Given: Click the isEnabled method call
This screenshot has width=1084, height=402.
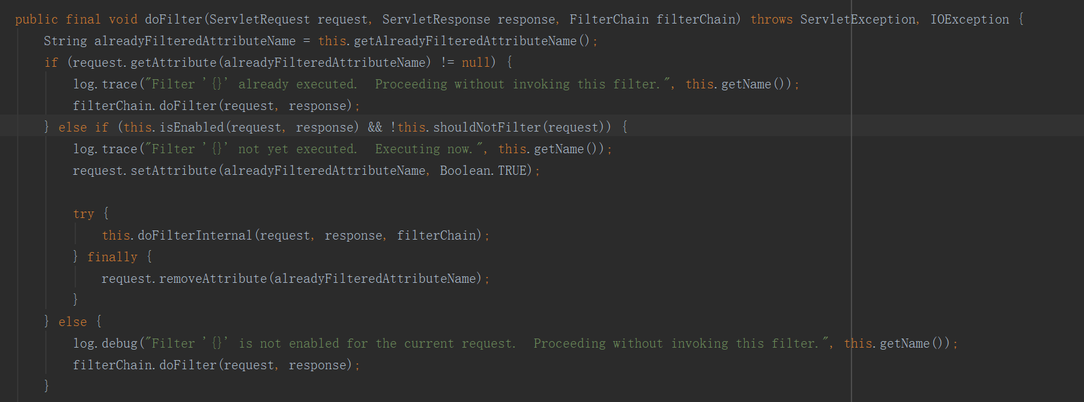Looking at the screenshot, I should coord(191,128).
